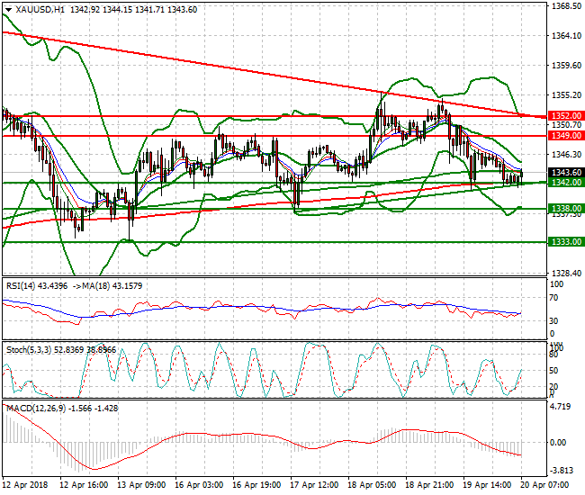Click the Stoch(5,3,3) indicator label

click(x=29, y=350)
